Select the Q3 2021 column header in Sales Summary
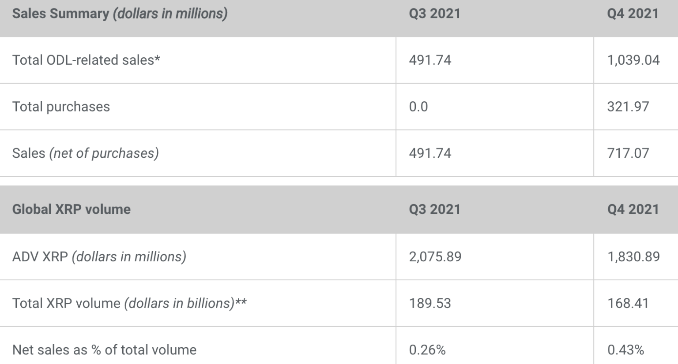 (434, 14)
